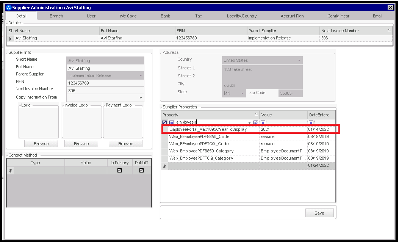Click the 2021 value cell
This screenshot has height=243, width=399.
283,129
